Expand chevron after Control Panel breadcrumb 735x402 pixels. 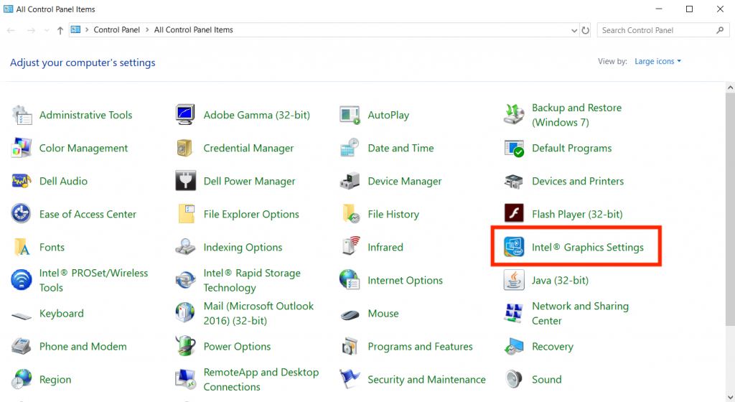[x=147, y=30]
